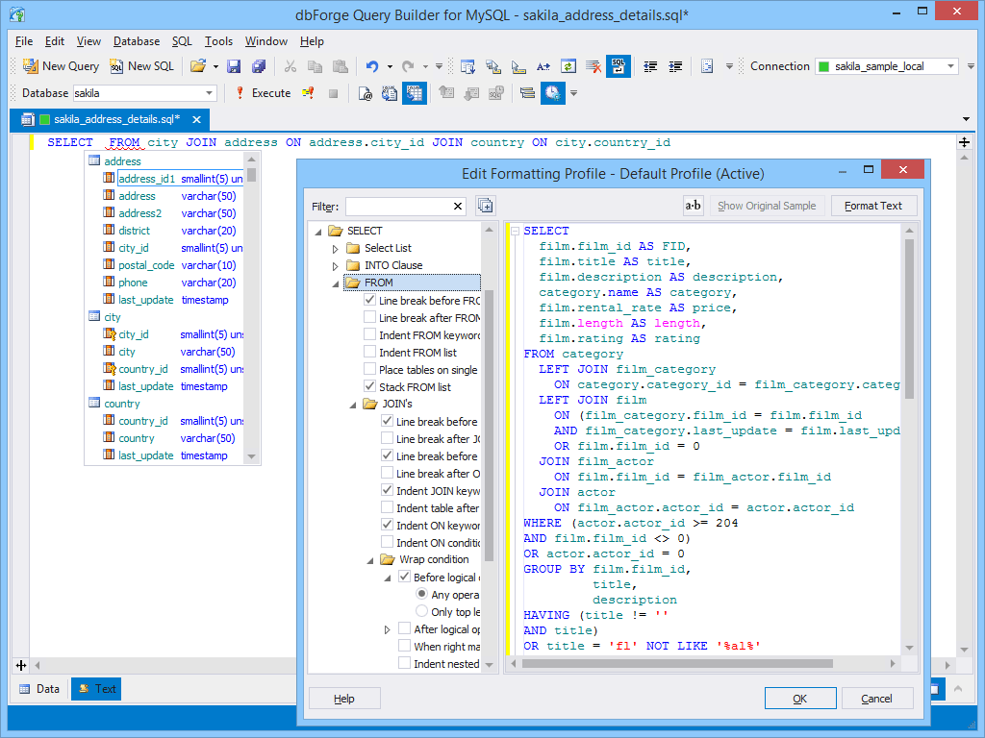Click the A-arrow rename toolbar icon

(x=543, y=66)
